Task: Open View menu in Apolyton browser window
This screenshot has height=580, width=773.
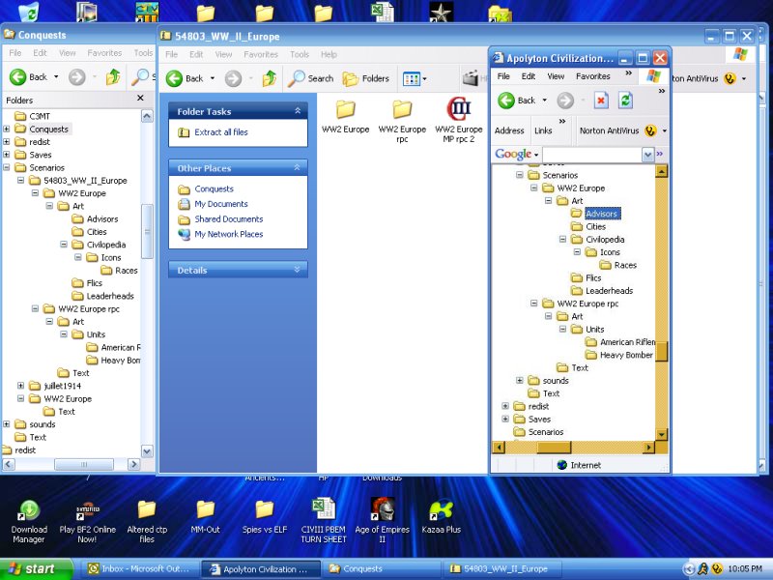Action: [x=556, y=76]
